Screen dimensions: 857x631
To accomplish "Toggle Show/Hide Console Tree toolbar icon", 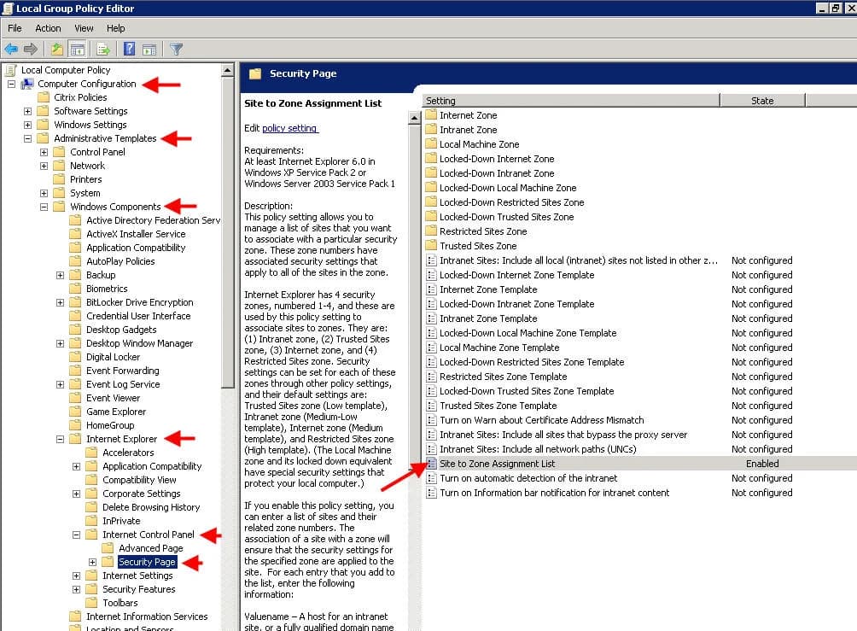I will coord(78,50).
